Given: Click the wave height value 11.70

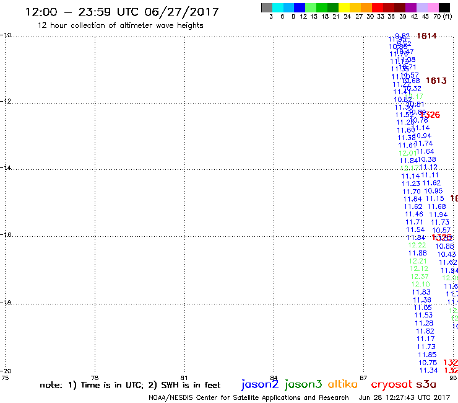Looking at the screenshot, I should click(x=411, y=192).
